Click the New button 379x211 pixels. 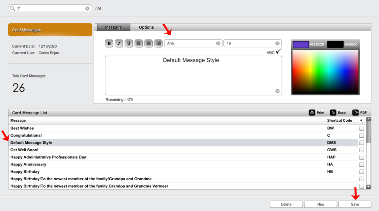click(x=321, y=204)
